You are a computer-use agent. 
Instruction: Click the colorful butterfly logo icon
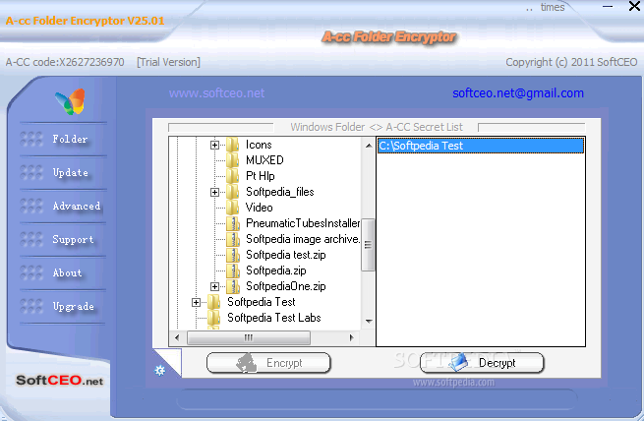(70, 102)
